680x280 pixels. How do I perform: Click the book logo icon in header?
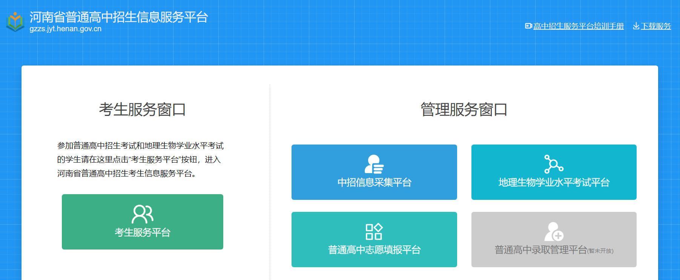pyautogui.click(x=15, y=22)
